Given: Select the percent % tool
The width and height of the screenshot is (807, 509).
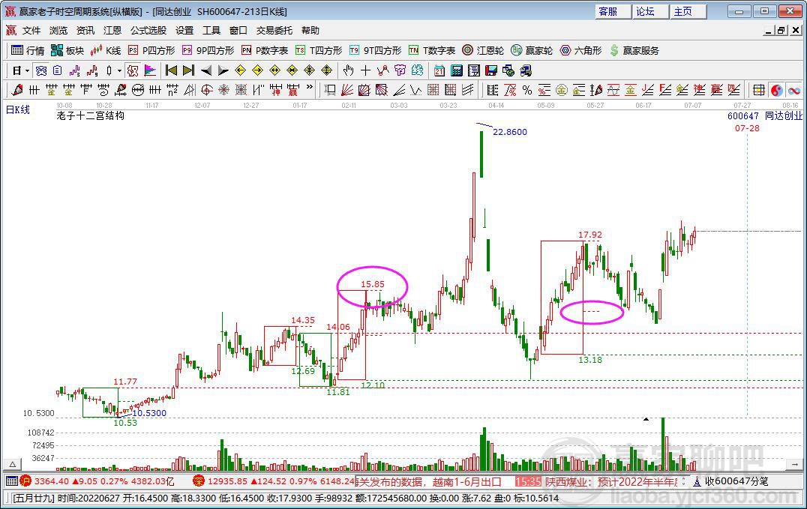Looking at the screenshot, I should pyautogui.click(x=527, y=90).
